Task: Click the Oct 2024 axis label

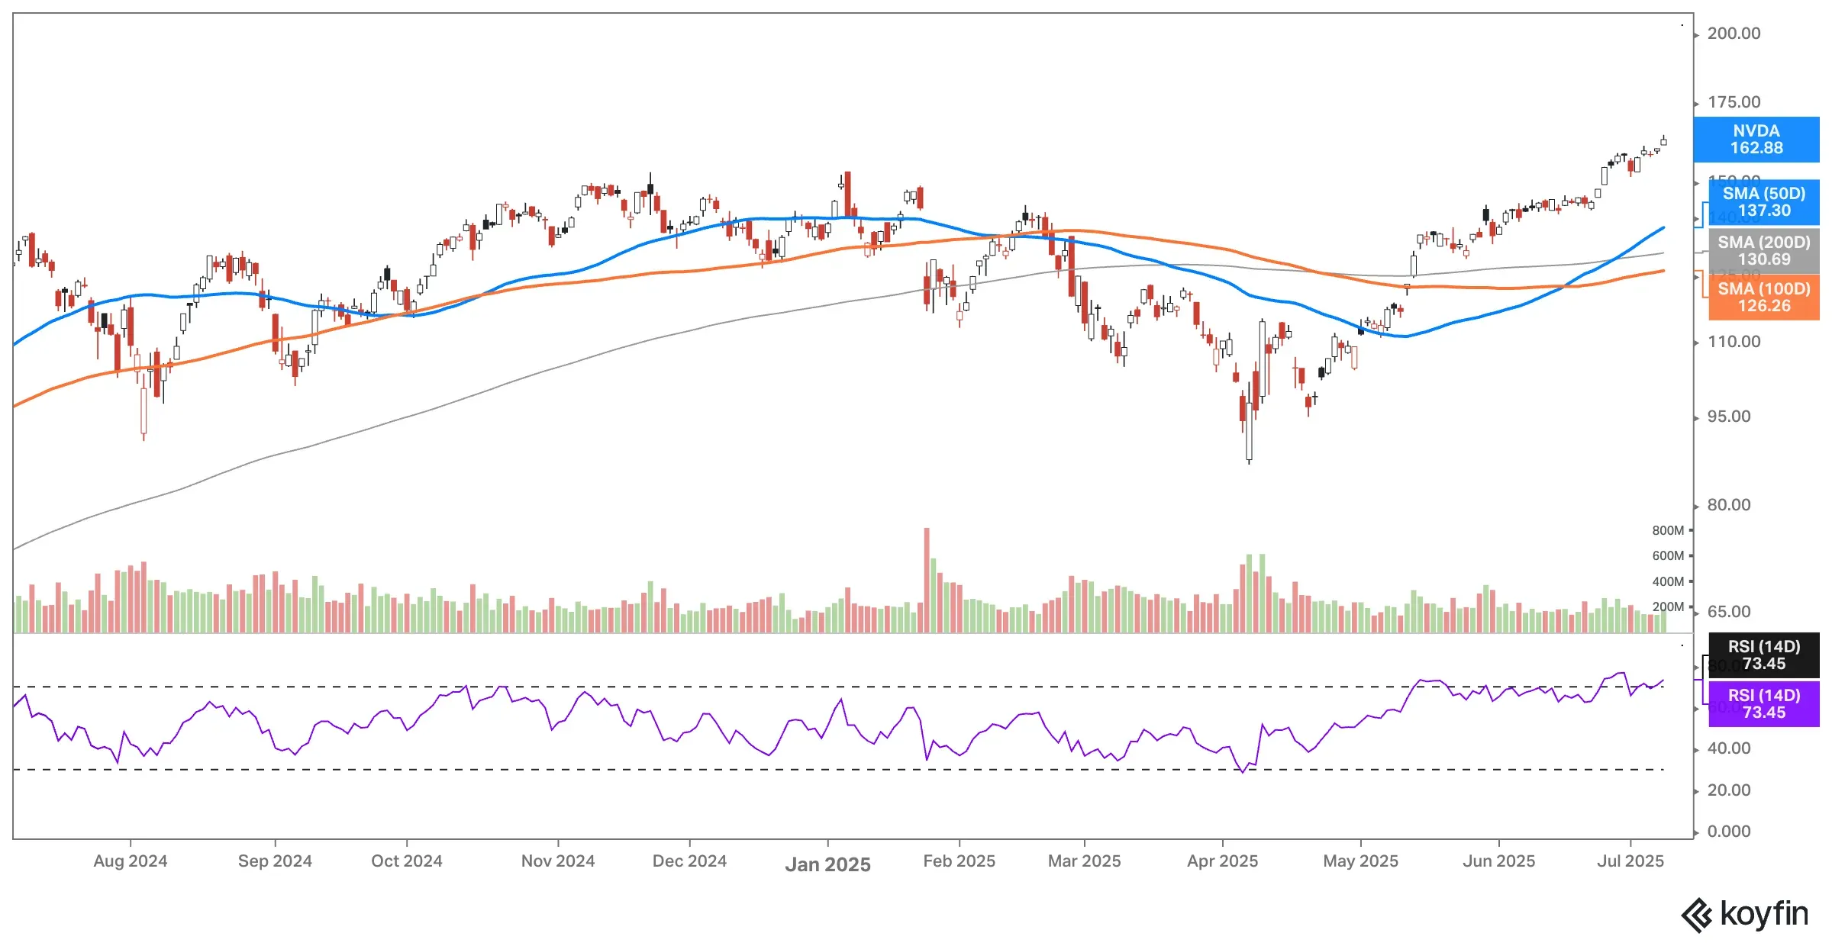Action: [x=407, y=861]
